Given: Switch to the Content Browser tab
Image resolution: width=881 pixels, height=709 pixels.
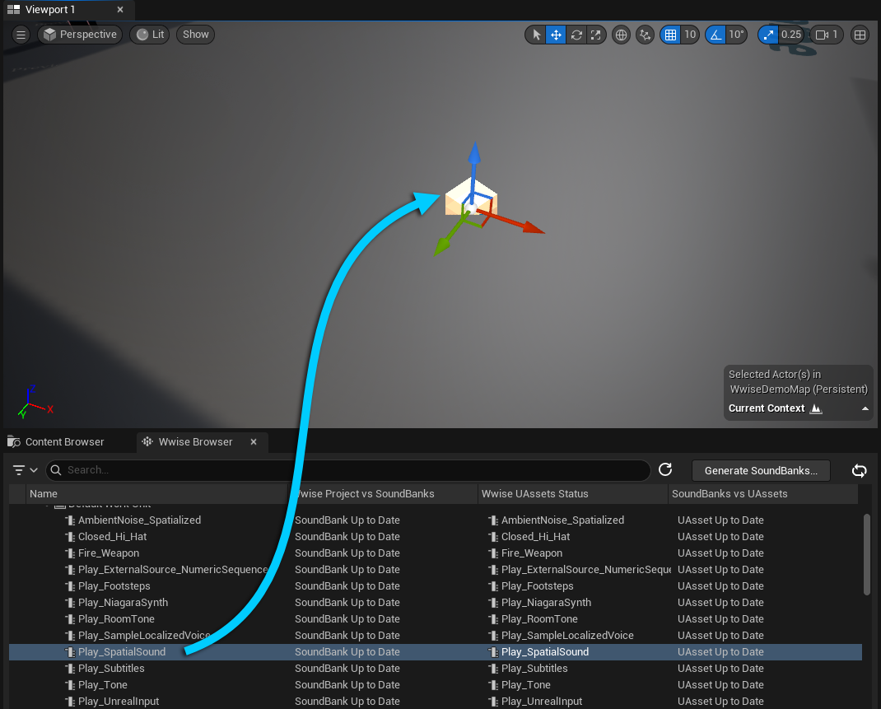Looking at the screenshot, I should (x=64, y=442).
